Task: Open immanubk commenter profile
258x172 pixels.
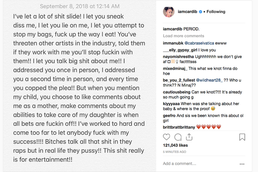Action: [x=173, y=43]
